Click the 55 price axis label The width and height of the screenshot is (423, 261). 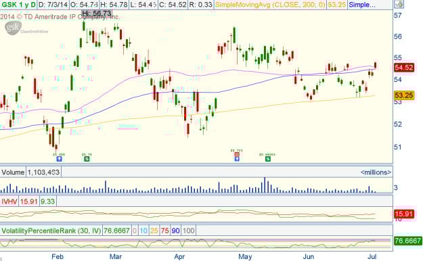(x=398, y=57)
